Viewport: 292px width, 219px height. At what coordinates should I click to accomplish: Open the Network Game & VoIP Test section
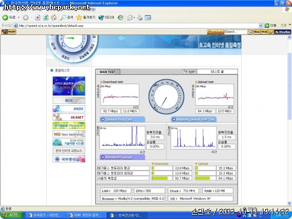(194, 120)
